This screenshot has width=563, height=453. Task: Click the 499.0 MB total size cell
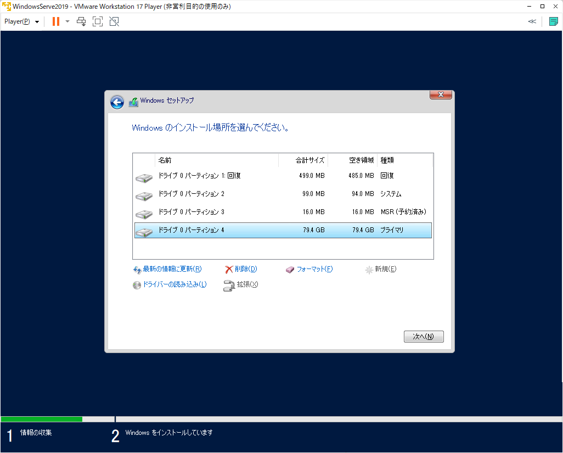[x=312, y=176]
